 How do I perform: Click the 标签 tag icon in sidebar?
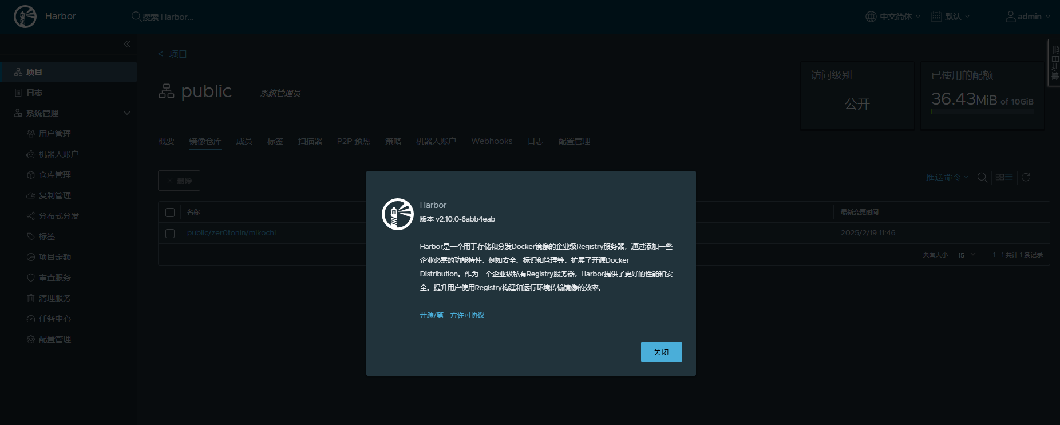[x=31, y=236]
